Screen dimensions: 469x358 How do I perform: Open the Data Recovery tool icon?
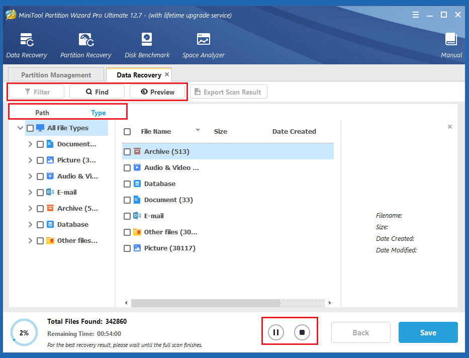[x=27, y=40]
